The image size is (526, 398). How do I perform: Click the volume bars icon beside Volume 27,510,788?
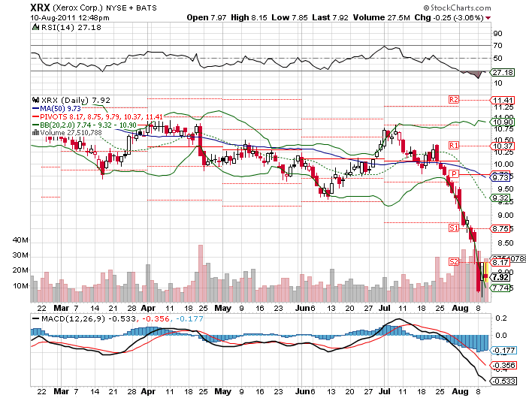[35, 133]
